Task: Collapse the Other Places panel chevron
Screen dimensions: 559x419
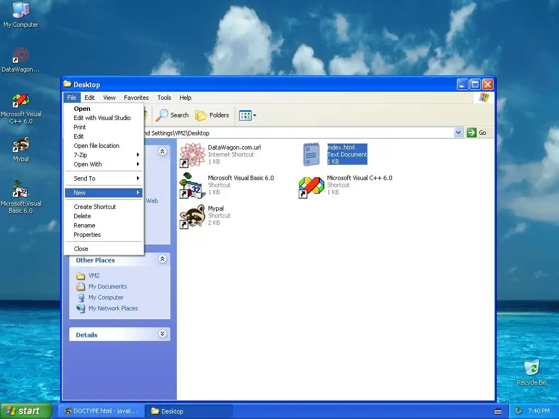Action: 162,259
